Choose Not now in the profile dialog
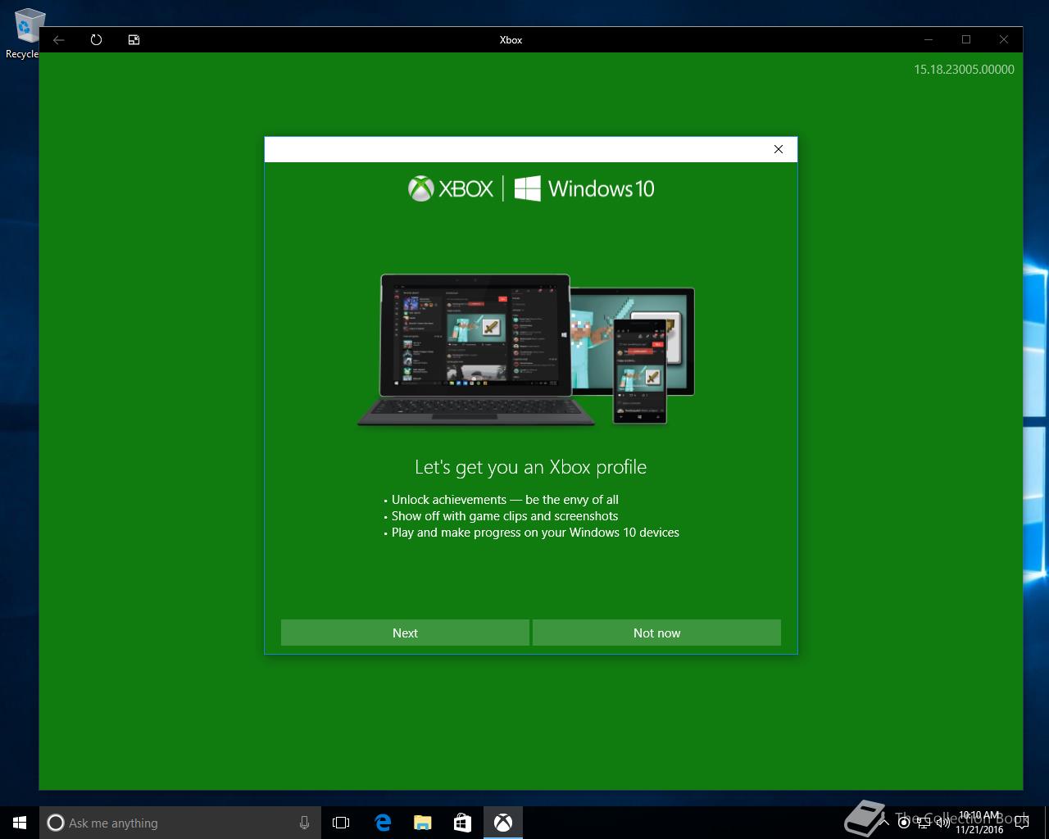 [656, 633]
